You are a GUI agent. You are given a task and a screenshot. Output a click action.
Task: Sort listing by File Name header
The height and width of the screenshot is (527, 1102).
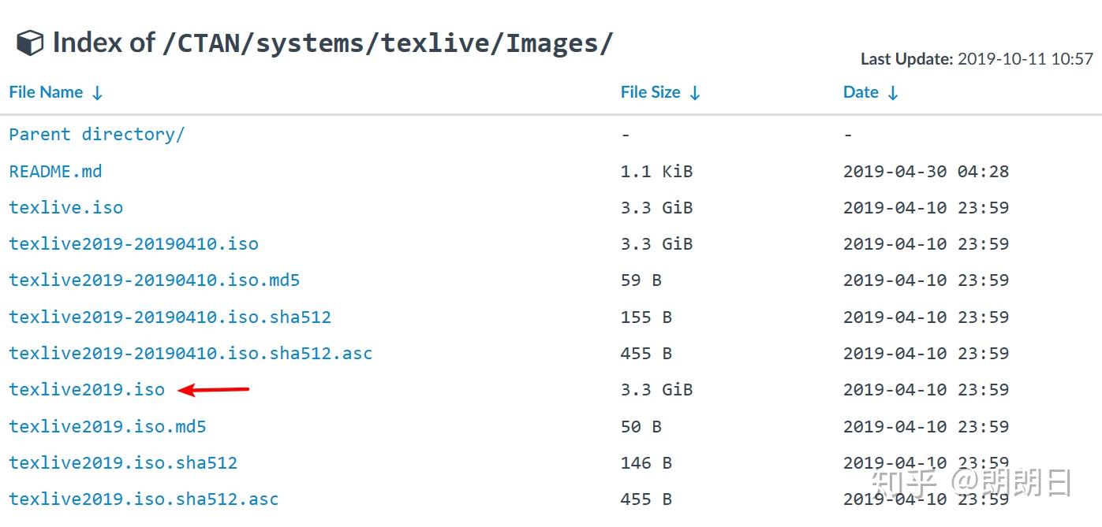[x=46, y=92]
